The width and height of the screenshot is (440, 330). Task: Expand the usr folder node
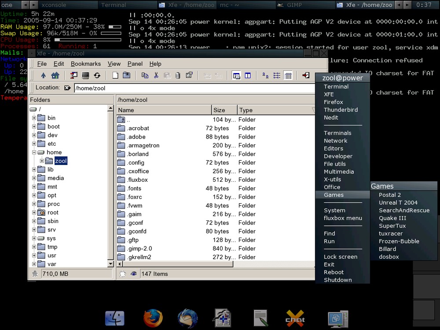34,256
